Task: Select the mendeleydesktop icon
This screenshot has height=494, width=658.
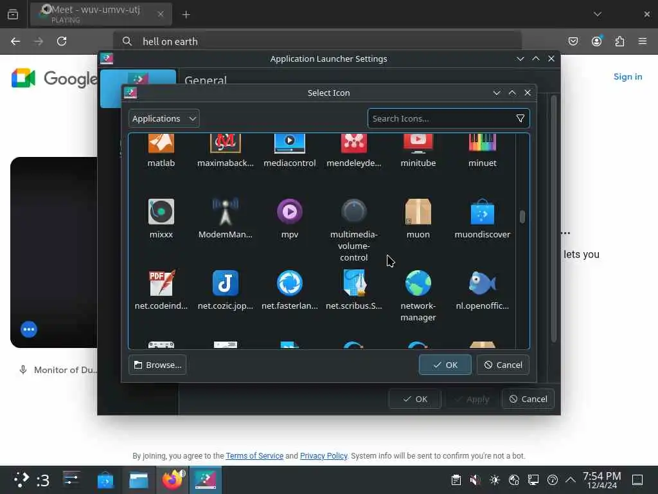Action: (x=354, y=143)
